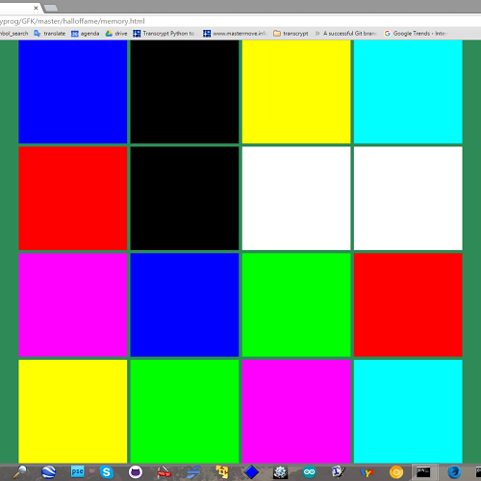Close the current browser tab

tap(36, 8)
